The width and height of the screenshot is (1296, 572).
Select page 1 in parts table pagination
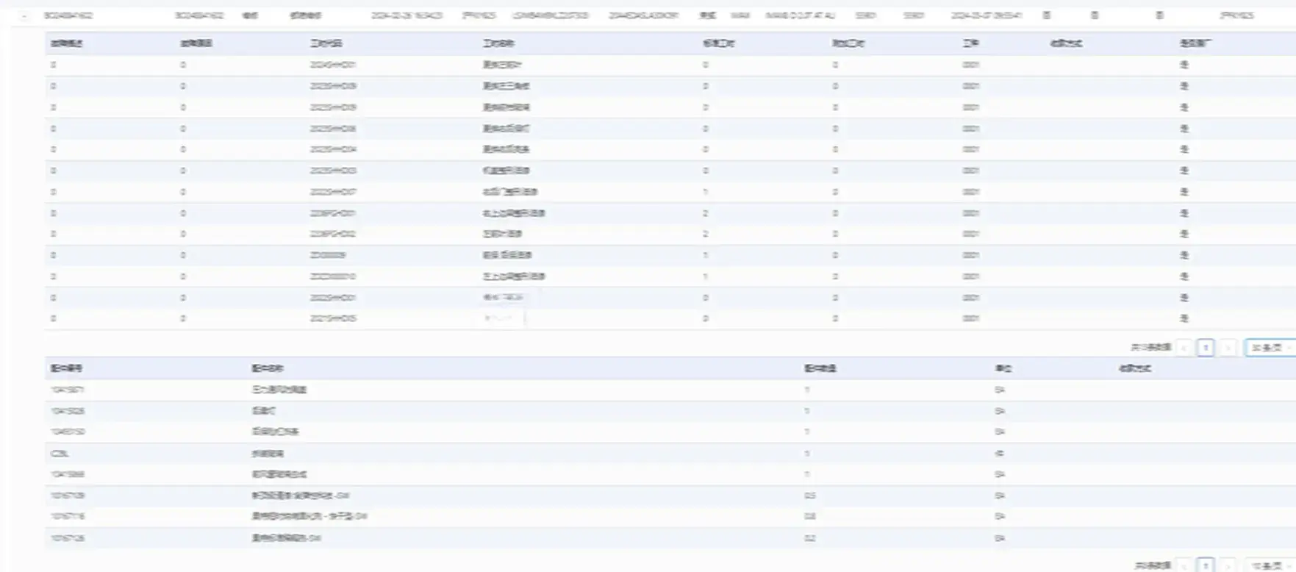tap(1206, 565)
